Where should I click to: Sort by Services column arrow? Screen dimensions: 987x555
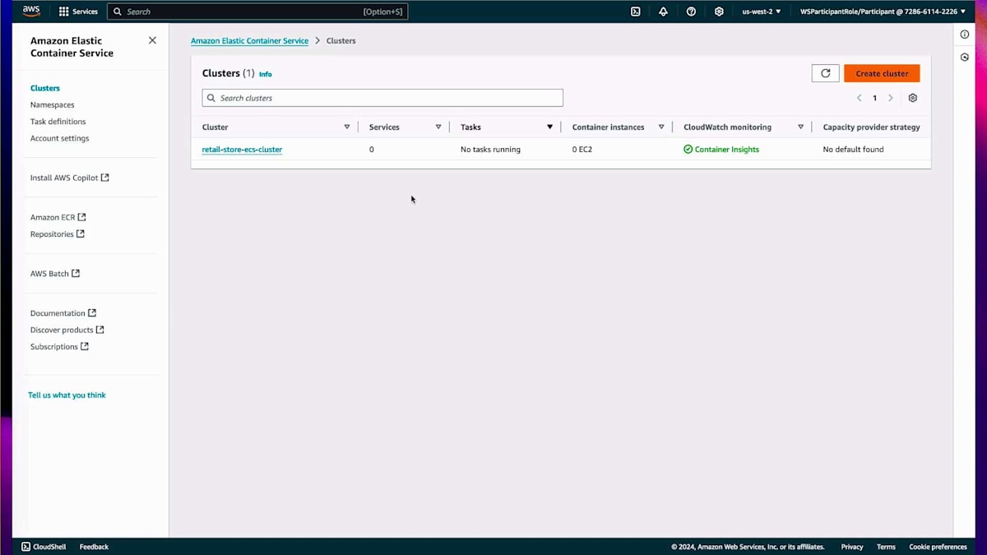click(x=438, y=127)
